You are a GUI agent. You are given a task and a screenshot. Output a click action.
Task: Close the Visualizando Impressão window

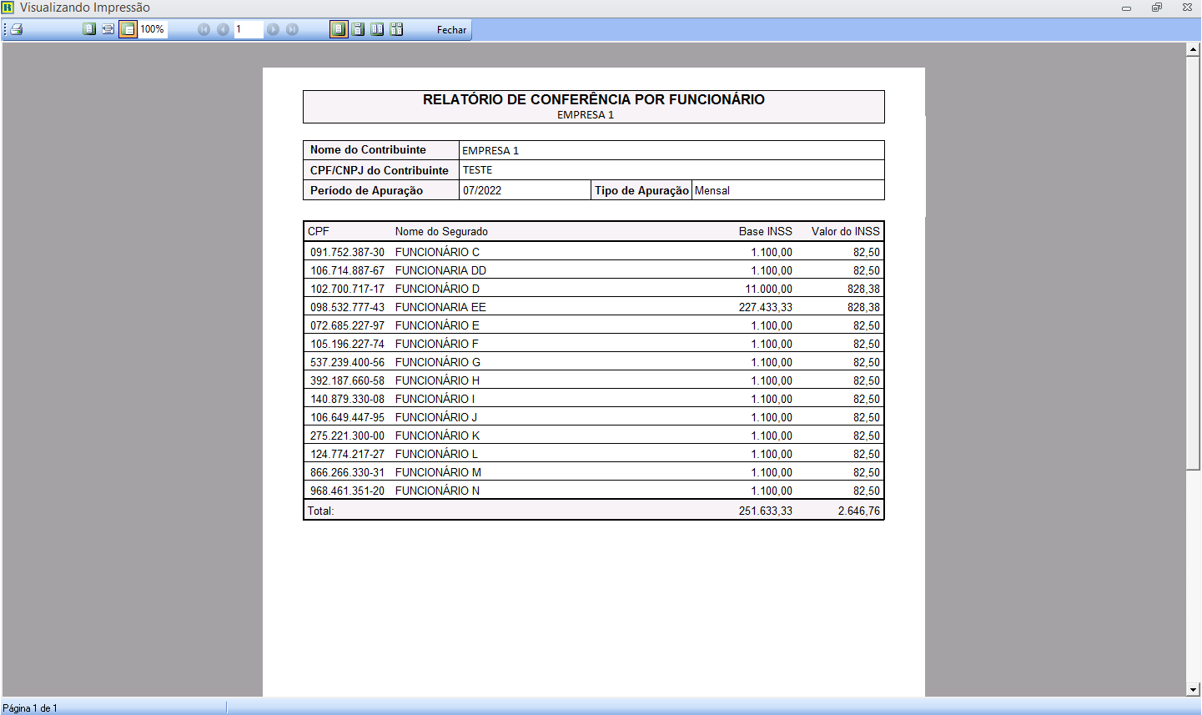1187,8
